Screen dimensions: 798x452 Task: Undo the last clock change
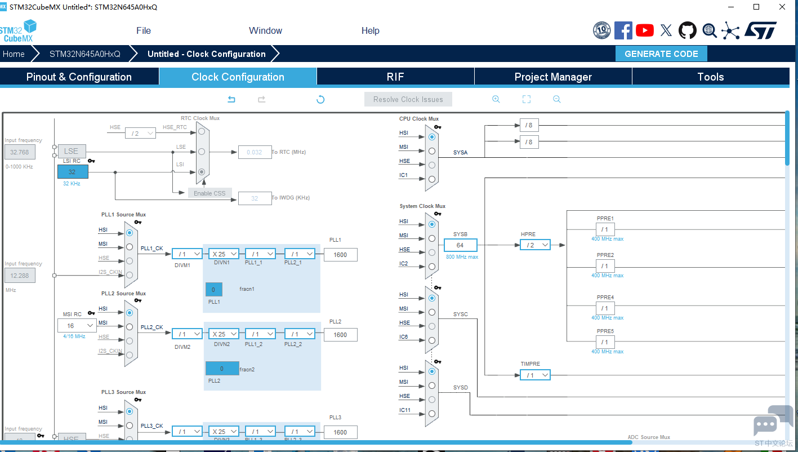pyautogui.click(x=231, y=99)
